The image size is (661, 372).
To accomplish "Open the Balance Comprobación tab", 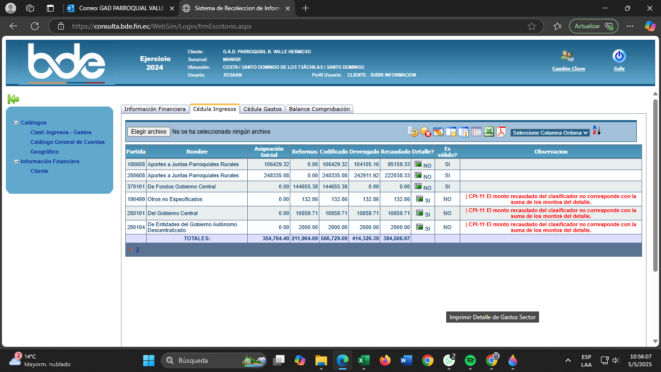I will click(x=319, y=109).
